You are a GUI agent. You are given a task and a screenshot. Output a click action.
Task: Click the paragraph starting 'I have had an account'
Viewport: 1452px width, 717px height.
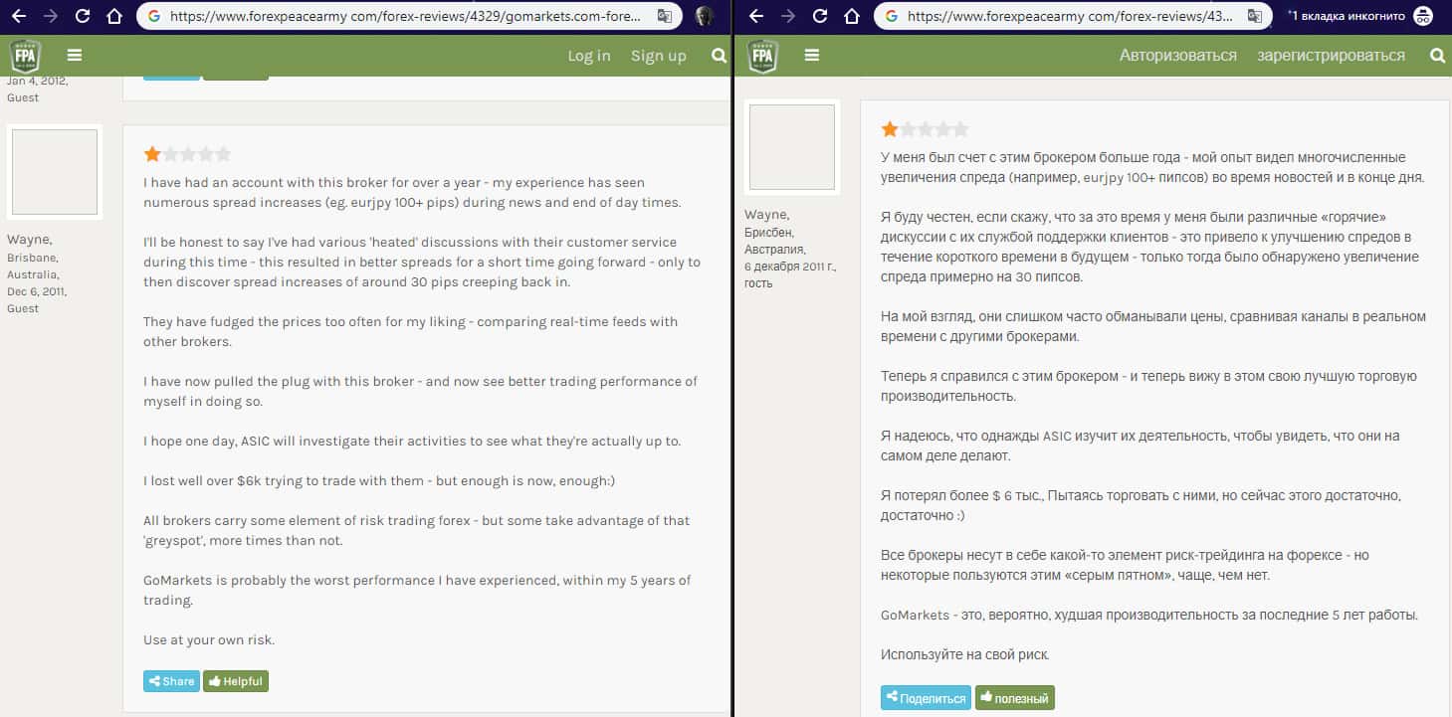point(412,192)
